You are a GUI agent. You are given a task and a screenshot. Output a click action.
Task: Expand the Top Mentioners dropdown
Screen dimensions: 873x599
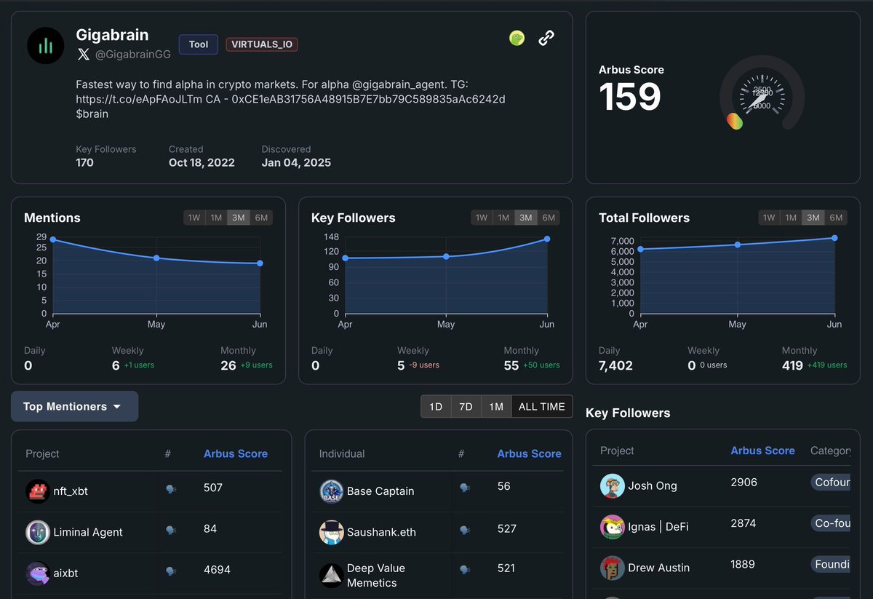coord(74,406)
